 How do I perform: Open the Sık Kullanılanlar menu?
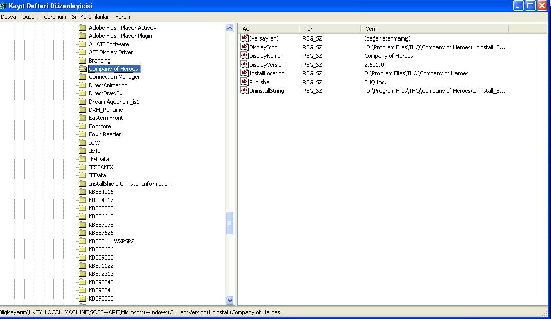click(90, 17)
